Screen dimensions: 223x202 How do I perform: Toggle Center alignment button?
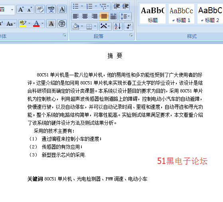[x=85, y=16]
